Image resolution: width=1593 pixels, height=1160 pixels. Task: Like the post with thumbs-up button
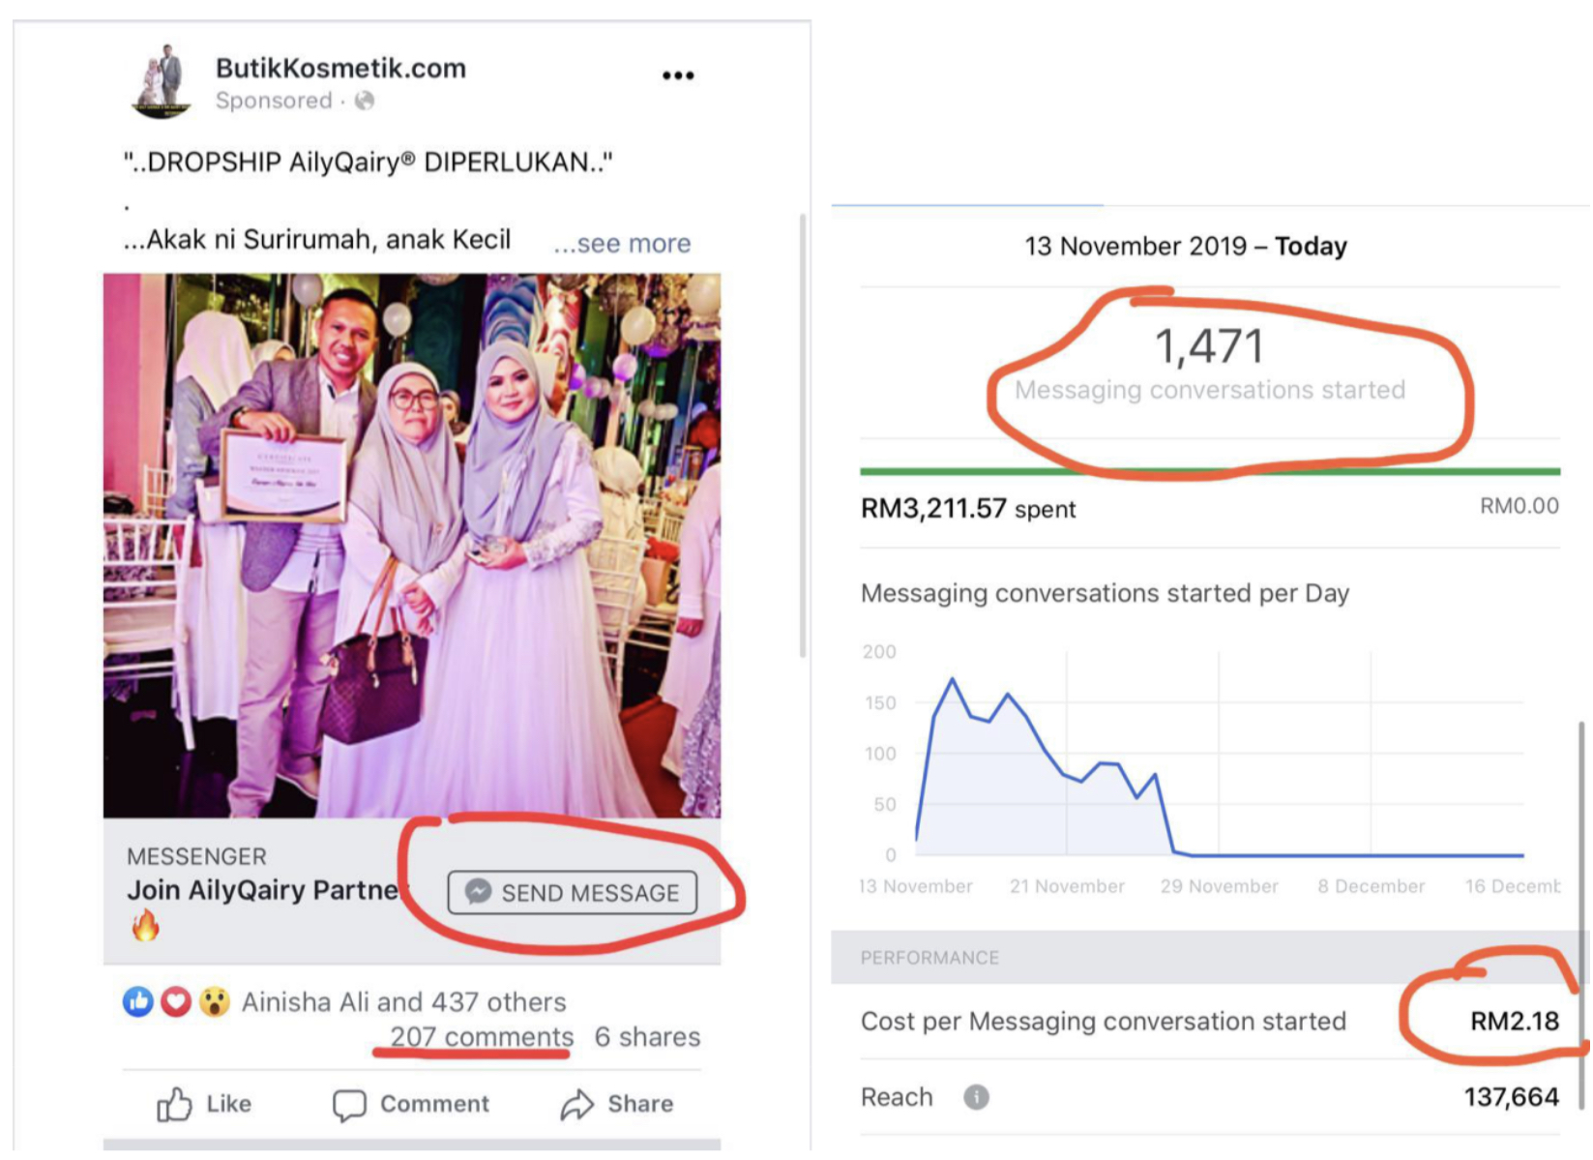[204, 1104]
